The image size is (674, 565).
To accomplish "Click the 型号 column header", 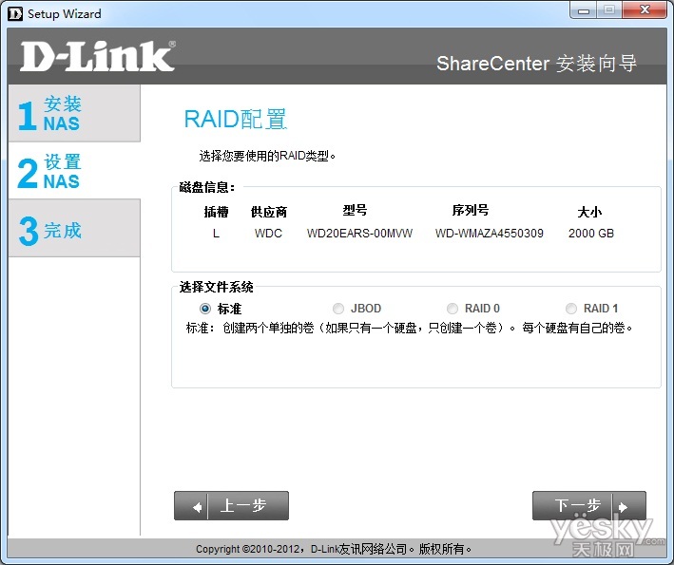I will 355,210.
